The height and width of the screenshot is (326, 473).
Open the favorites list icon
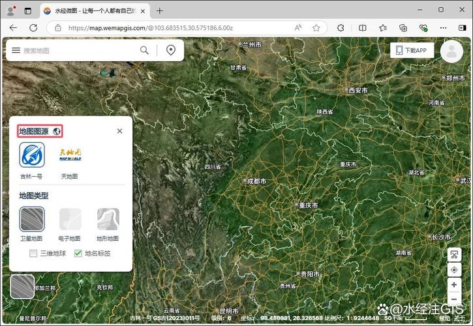point(383,28)
